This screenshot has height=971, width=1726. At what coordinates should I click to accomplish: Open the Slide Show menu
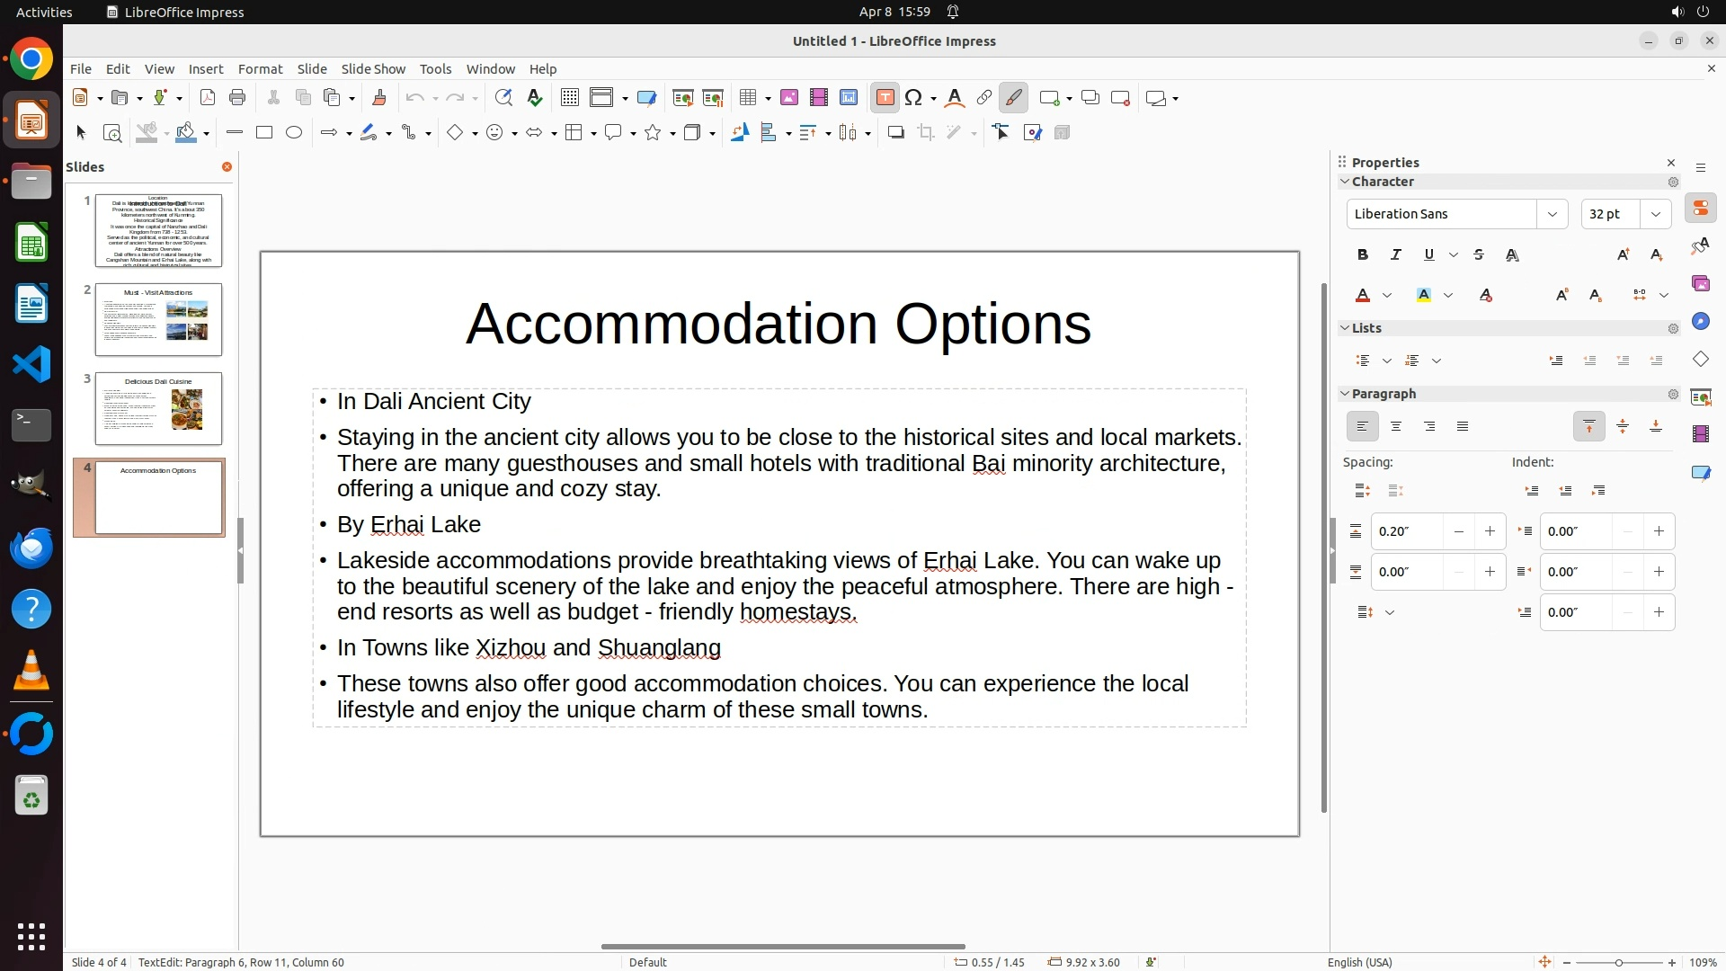[x=373, y=69]
